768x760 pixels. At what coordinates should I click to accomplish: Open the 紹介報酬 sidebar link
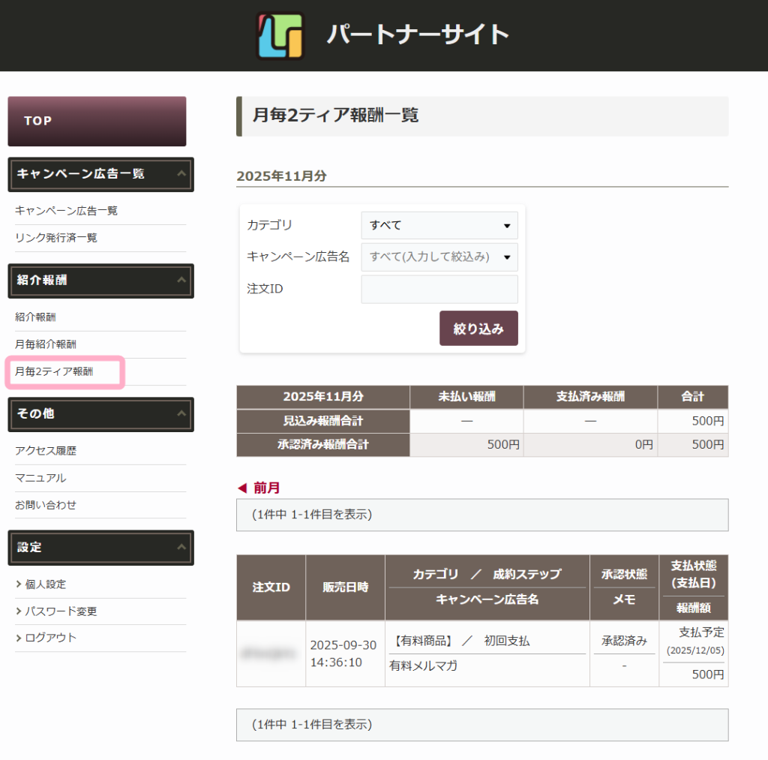click(x=35, y=317)
